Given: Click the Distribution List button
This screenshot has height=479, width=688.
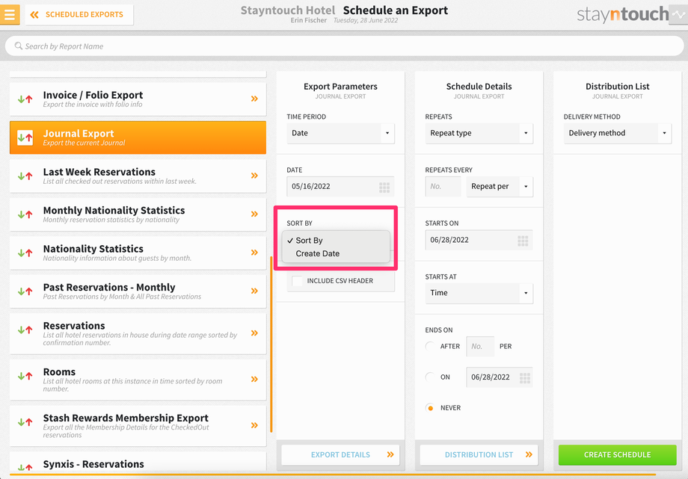Looking at the screenshot, I should click(479, 455).
